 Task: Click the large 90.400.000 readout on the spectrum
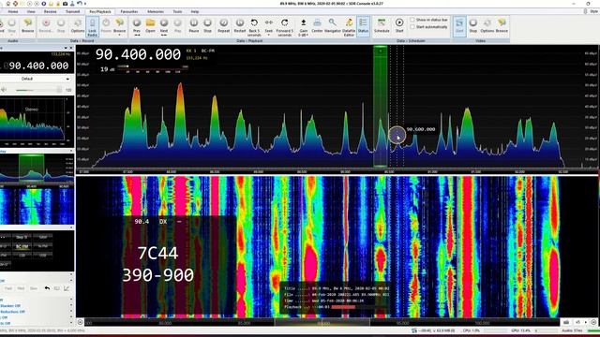click(138, 54)
